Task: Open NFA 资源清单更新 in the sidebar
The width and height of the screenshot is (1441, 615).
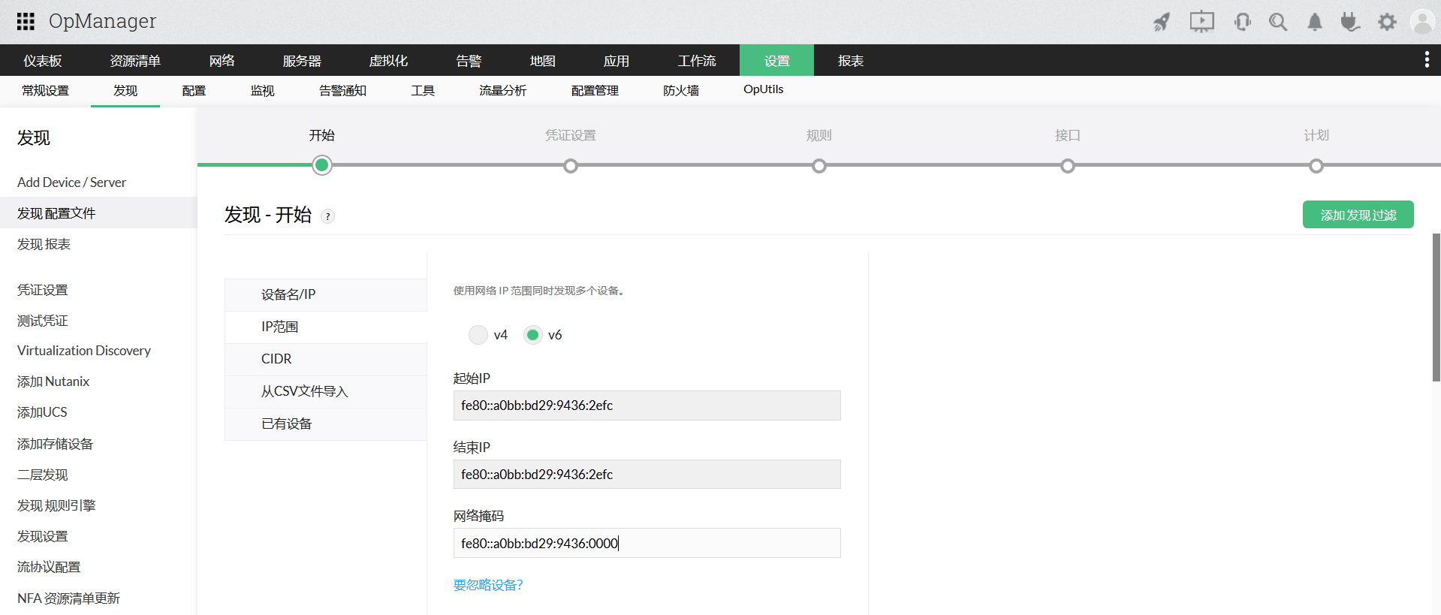Action: [68, 598]
